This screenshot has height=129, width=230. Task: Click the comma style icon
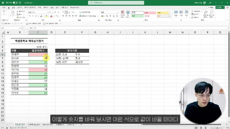point(110,16)
